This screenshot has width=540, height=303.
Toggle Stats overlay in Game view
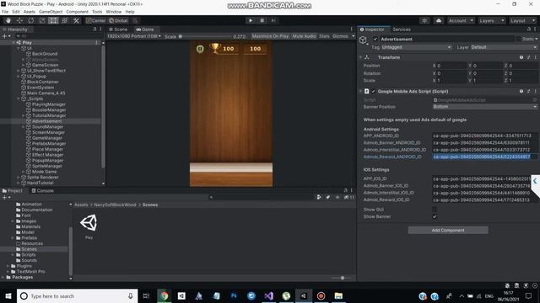pos(324,36)
